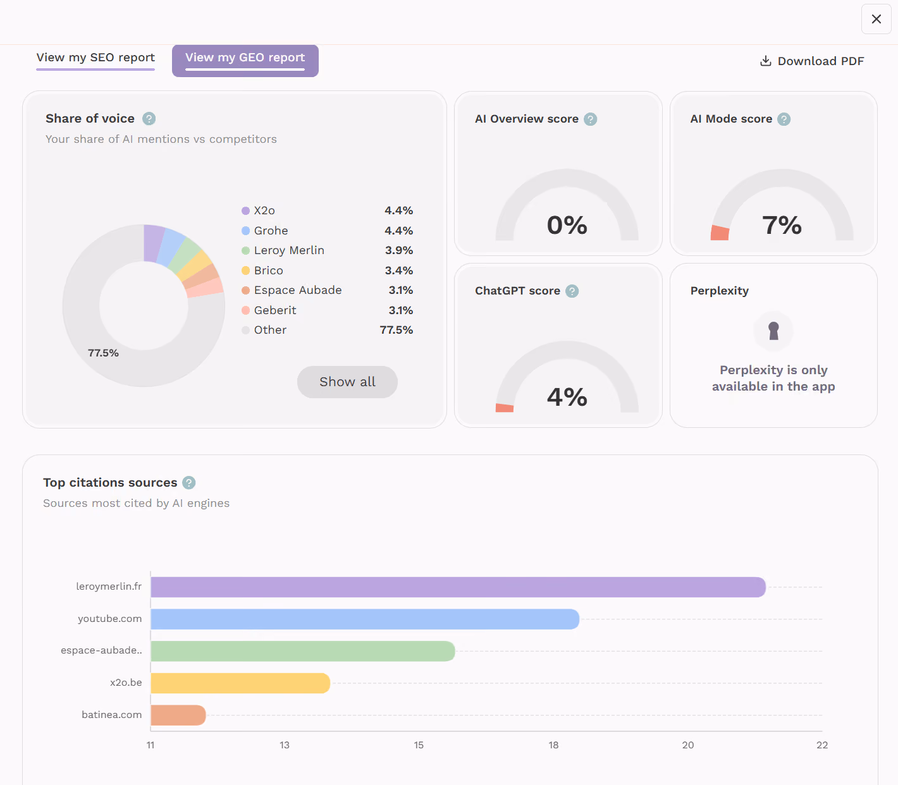Click the x2o.be axis label
Image resolution: width=898 pixels, height=785 pixels.
126,683
